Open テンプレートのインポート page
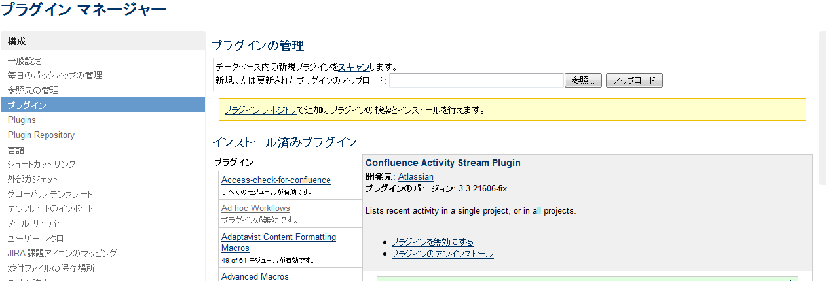The height and width of the screenshot is (281, 826). [x=50, y=208]
